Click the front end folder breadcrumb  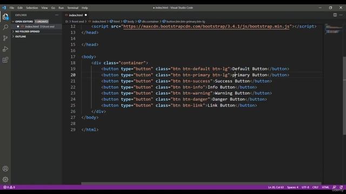(78, 22)
